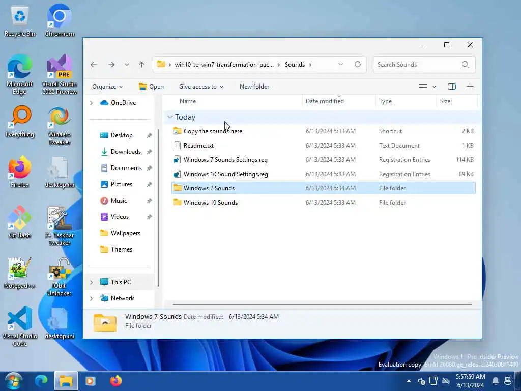Open the Give access to dropdown
Viewport: 521px width, 391px height.
click(x=201, y=87)
